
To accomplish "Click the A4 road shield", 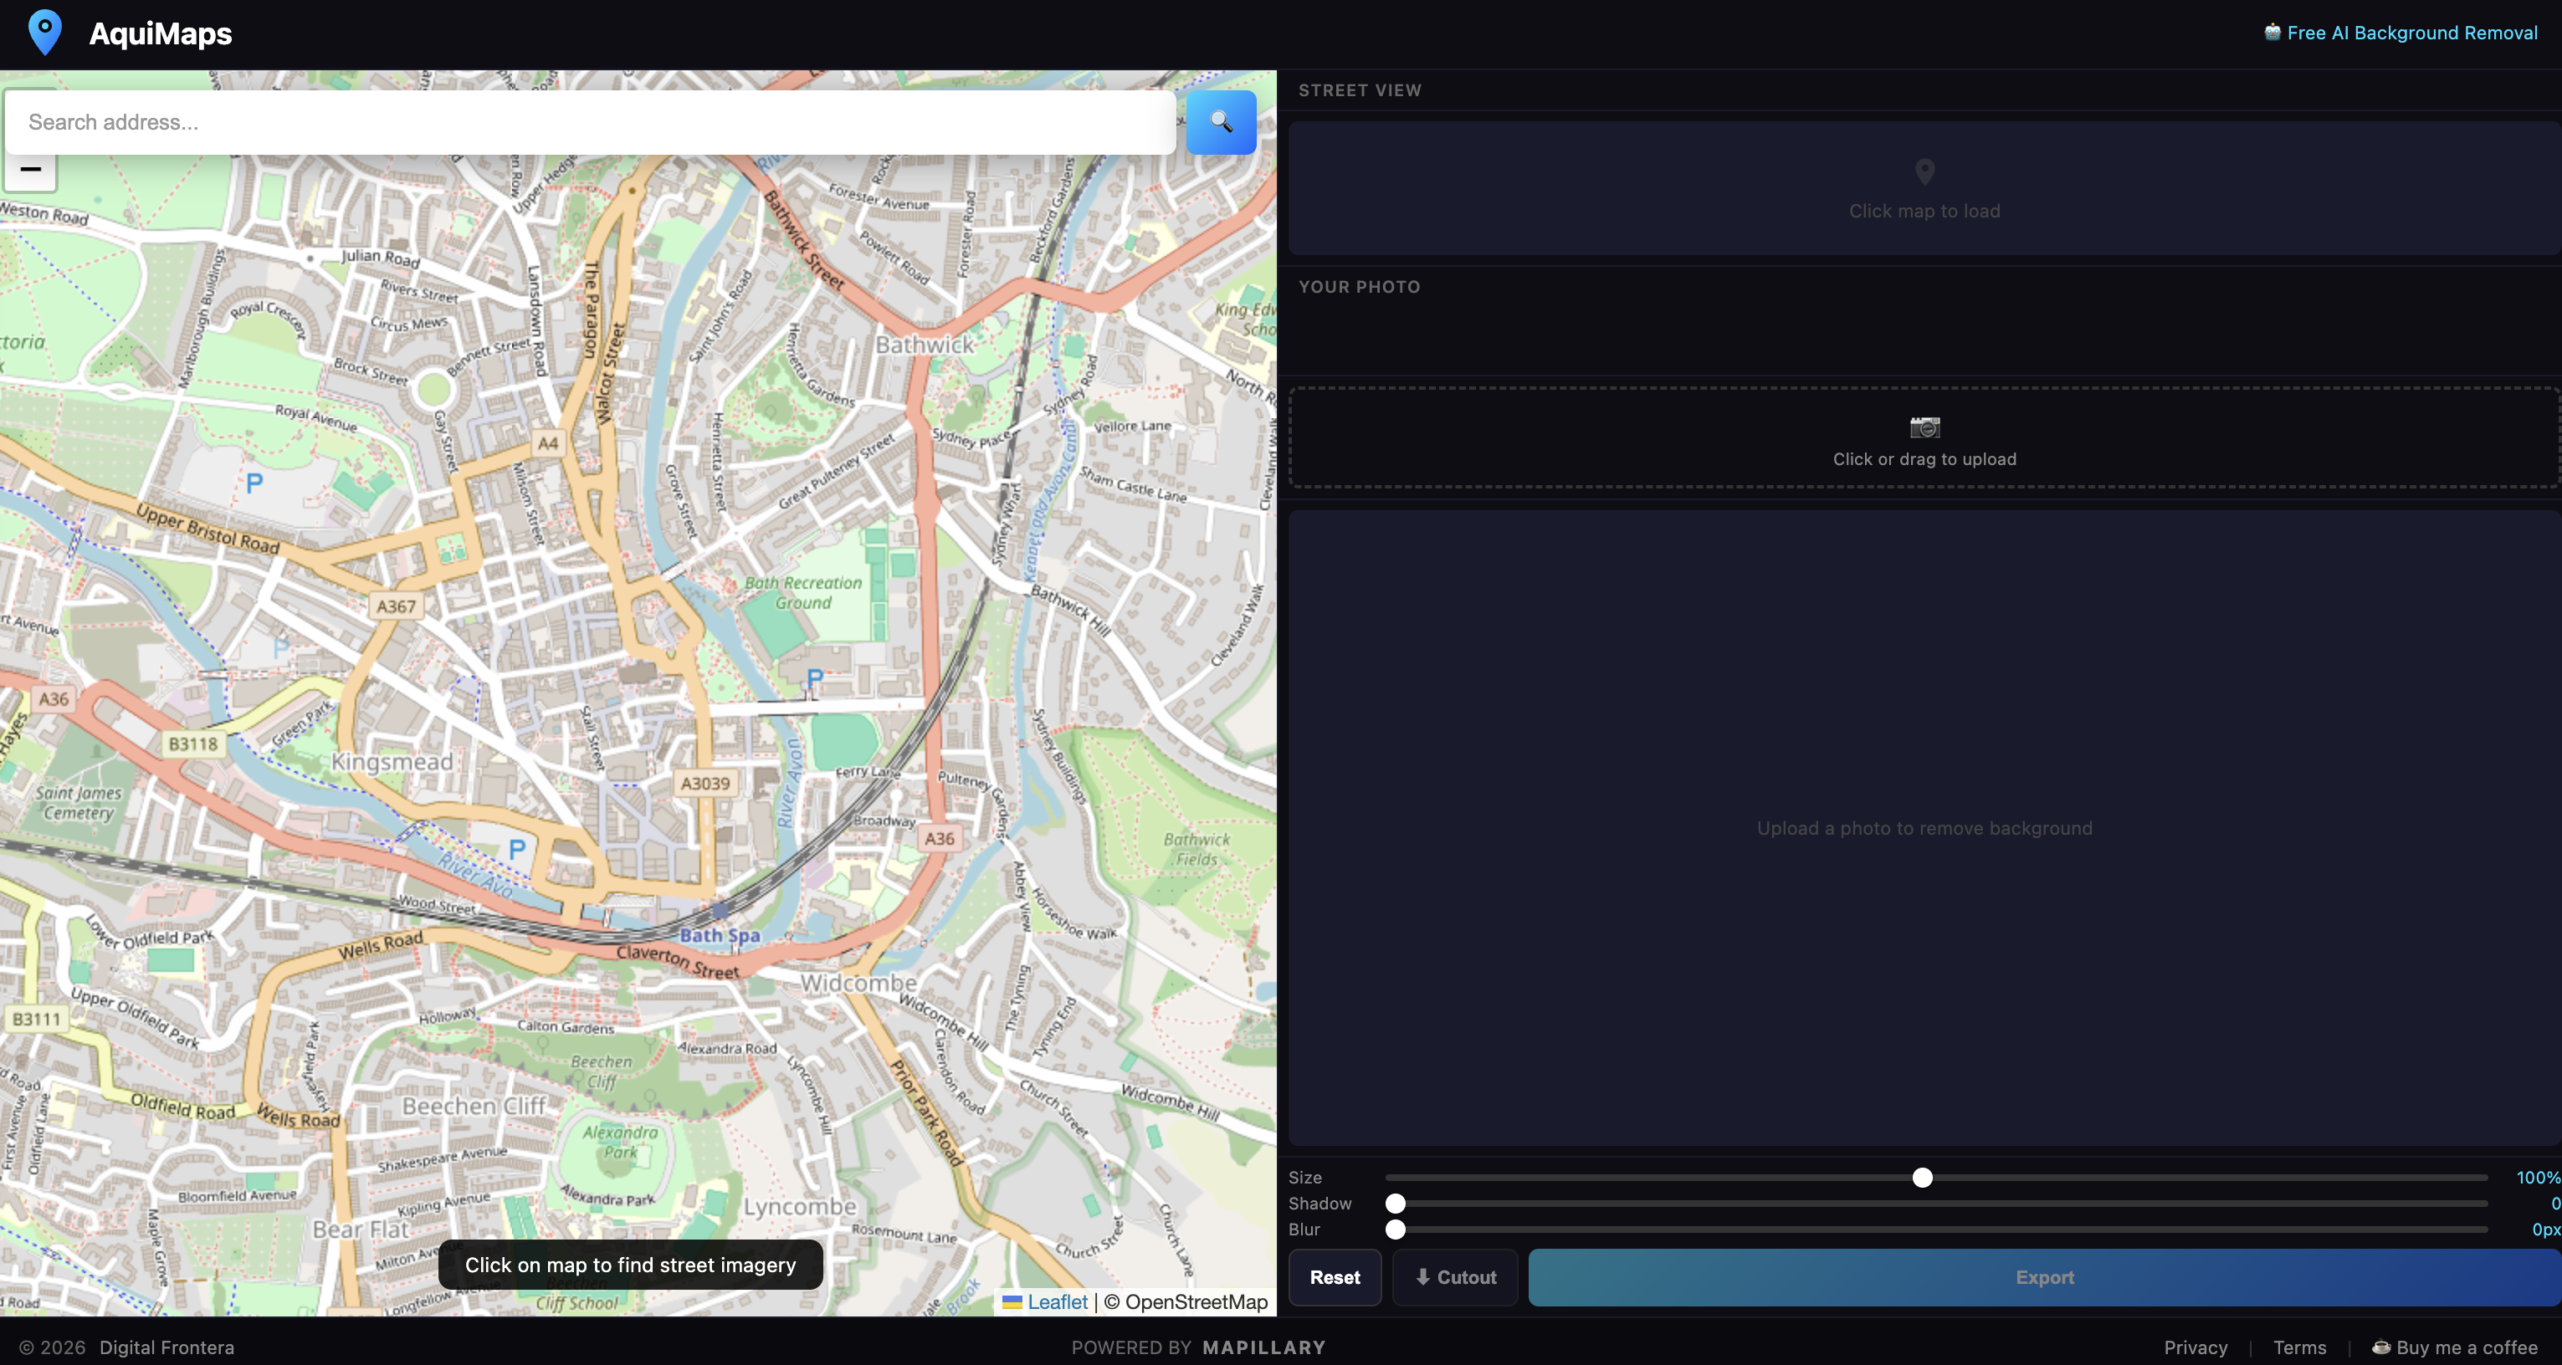I will [548, 443].
